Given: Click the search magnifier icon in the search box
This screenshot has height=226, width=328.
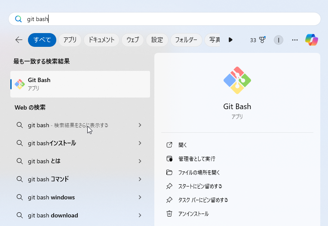Looking at the screenshot, I should tap(18, 19).
